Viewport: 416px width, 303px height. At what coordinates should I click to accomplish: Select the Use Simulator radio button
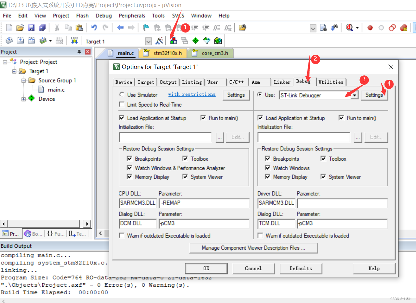point(122,95)
